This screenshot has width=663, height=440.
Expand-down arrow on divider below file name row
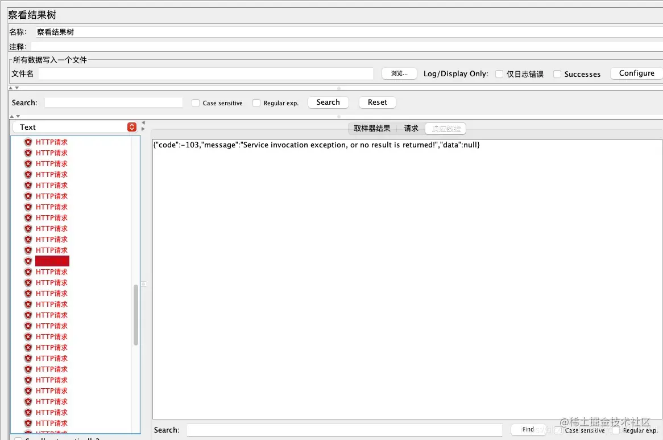point(17,88)
